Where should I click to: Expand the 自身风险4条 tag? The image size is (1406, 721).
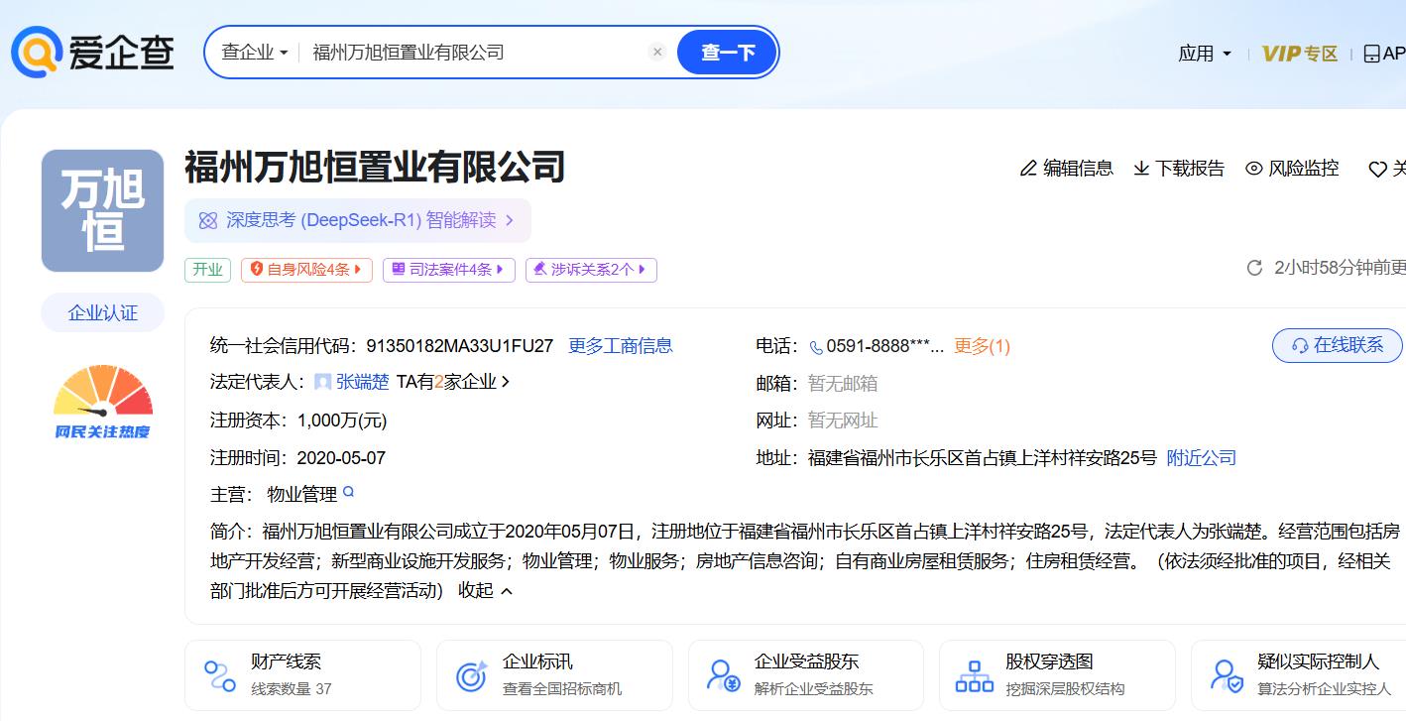tap(306, 270)
